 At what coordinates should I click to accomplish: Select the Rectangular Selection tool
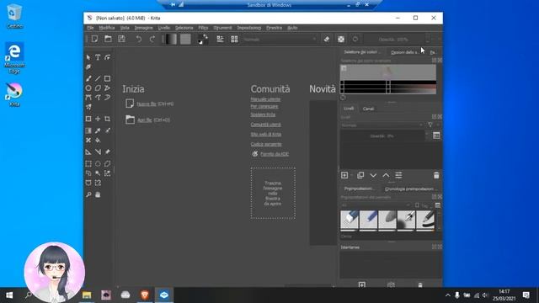[88, 164]
